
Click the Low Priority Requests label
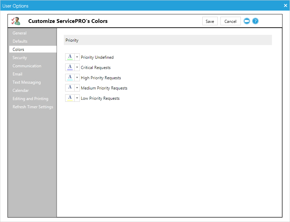(100, 98)
